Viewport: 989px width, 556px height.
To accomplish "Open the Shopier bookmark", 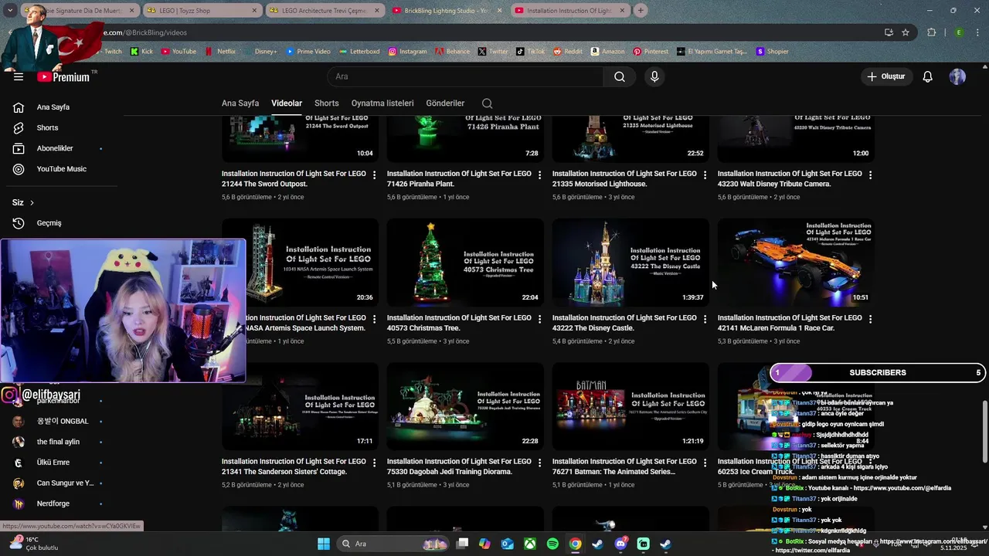I will click(x=772, y=52).
